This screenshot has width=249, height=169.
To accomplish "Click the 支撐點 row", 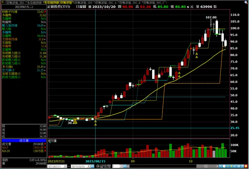I will click(x=24, y=43).
